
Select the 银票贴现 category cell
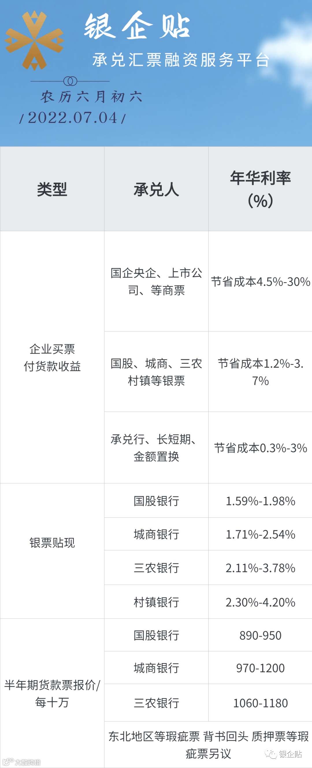tap(52, 551)
